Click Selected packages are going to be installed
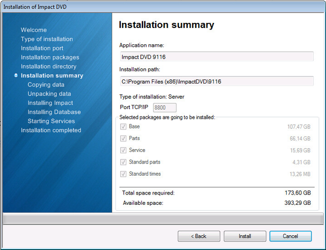This screenshot has height=250, width=326. click(167, 117)
